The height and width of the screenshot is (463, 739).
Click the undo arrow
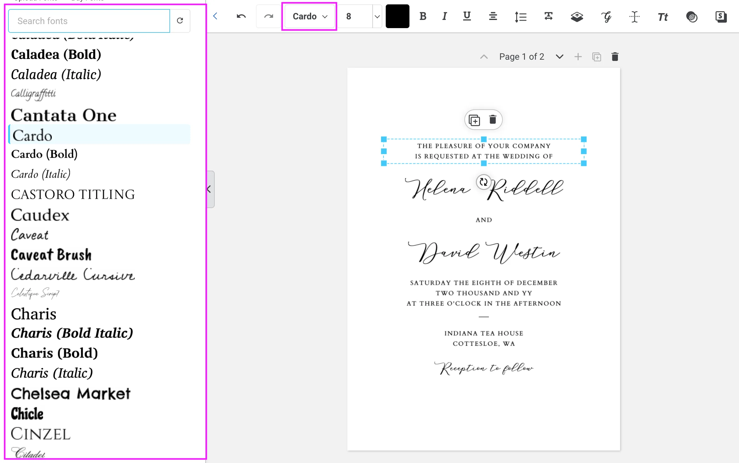pyautogui.click(x=241, y=16)
